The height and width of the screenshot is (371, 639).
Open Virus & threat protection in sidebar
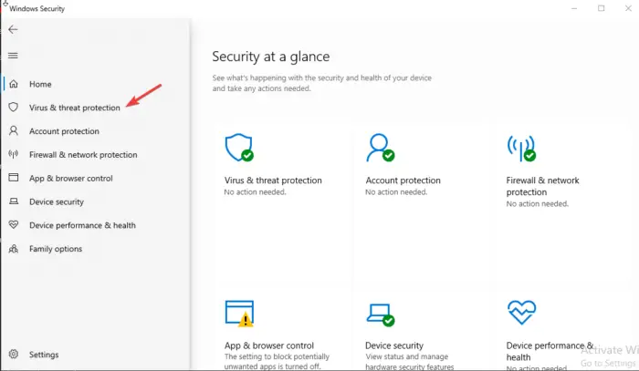pyautogui.click(x=75, y=108)
